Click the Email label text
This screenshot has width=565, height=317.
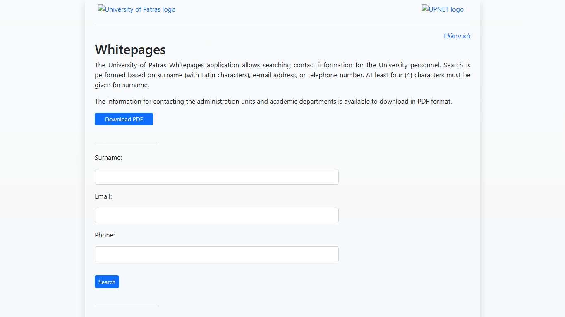[103, 196]
